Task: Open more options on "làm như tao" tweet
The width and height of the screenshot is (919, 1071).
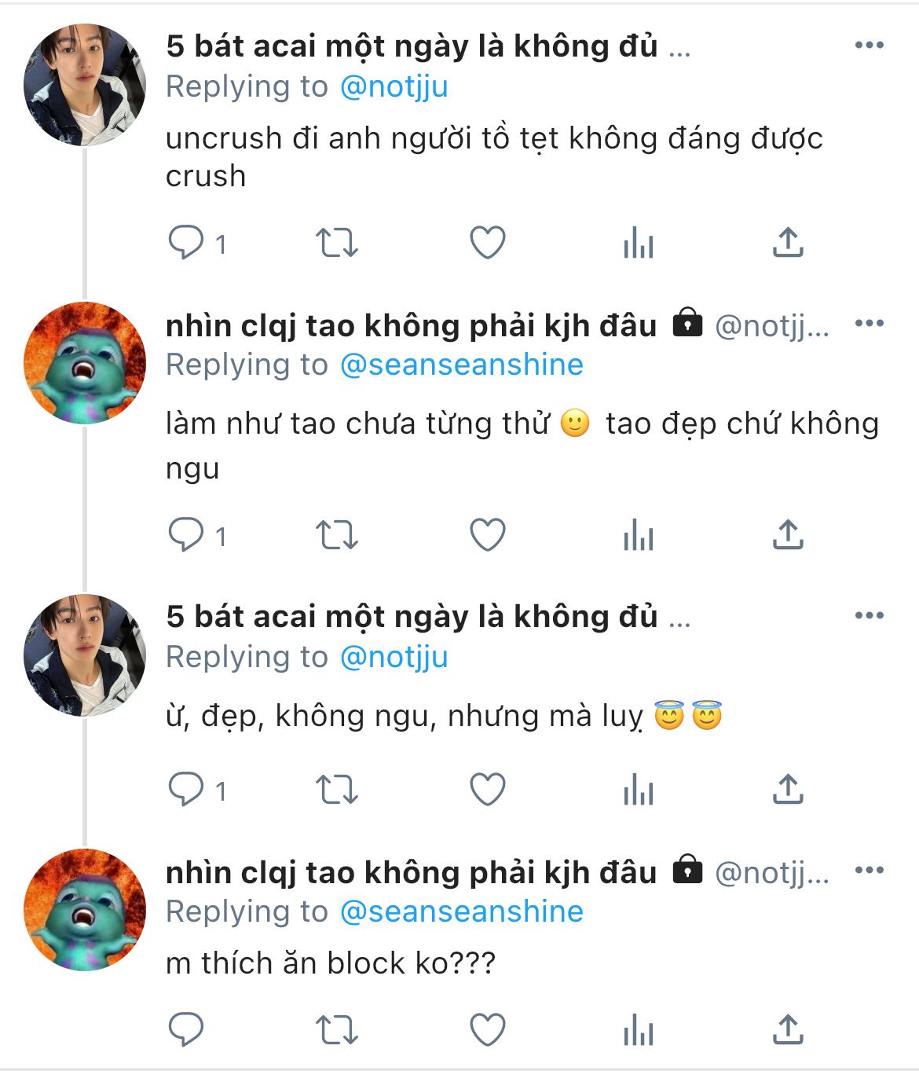Action: 869,324
